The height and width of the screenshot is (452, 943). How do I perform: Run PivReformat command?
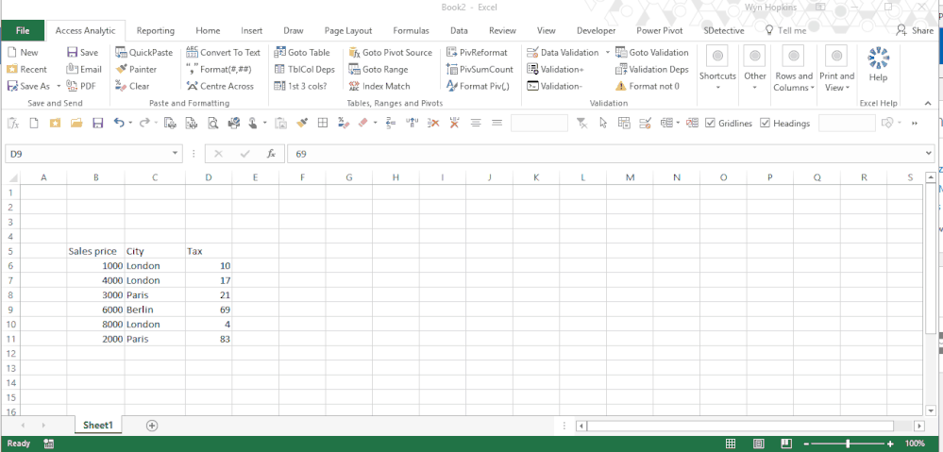(x=477, y=52)
